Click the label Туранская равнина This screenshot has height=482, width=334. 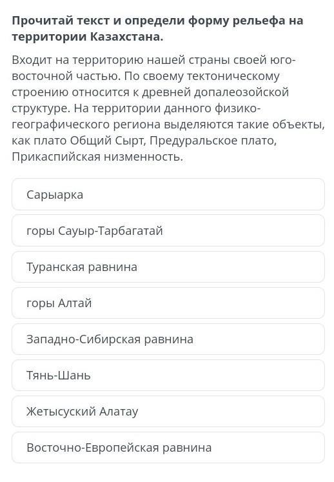(82, 267)
